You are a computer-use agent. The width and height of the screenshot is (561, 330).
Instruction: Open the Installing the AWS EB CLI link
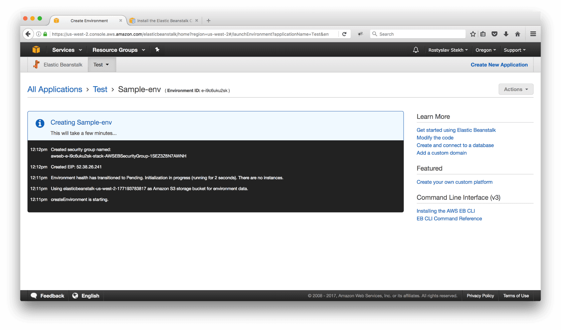coord(445,211)
